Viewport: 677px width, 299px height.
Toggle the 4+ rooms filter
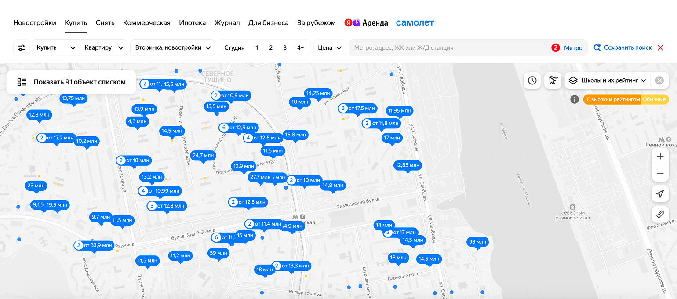[x=300, y=47]
